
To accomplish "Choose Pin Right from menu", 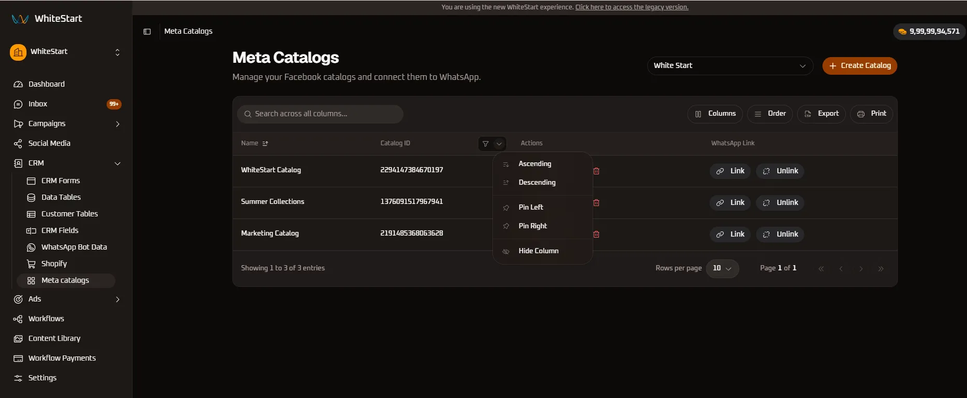I will click(x=542, y=226).
